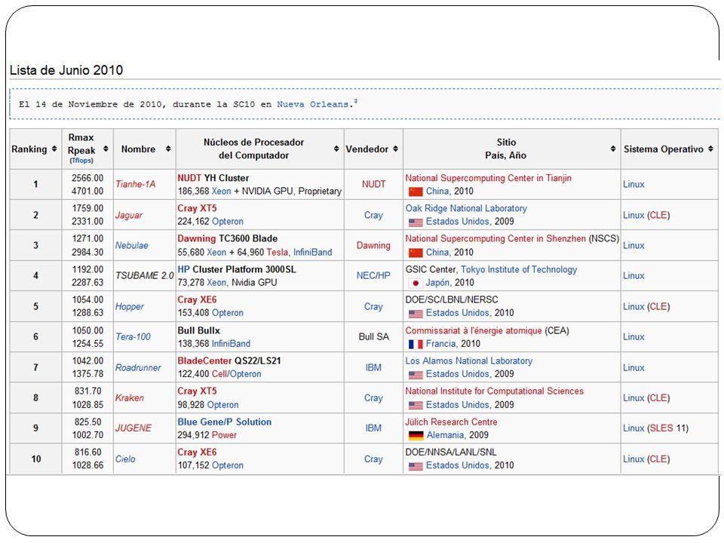
Task: Open the JUGENE name link
Action: [133, 428]
